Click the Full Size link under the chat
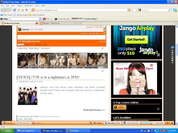 coord(45,48)
